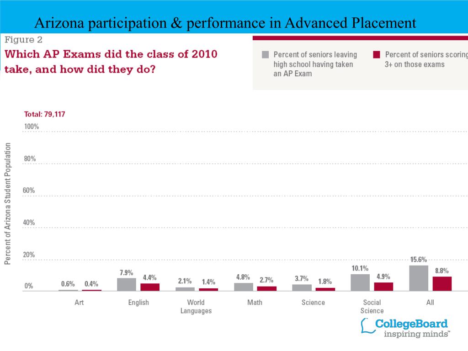Click the red Social Science bar at 4.9%
This screenshot has height=351, width=468.
tap(383, 287)
